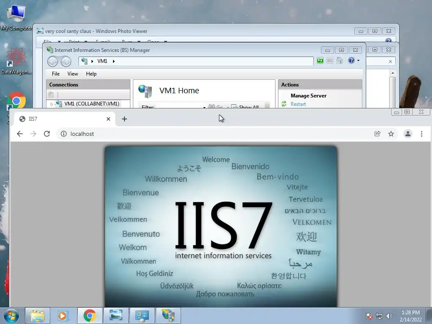Expand the IIS Manager help dropdown arrow

358,61
